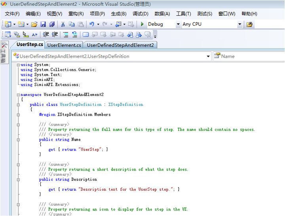Save the current file with the floppy disk icon

click(43, 24)
